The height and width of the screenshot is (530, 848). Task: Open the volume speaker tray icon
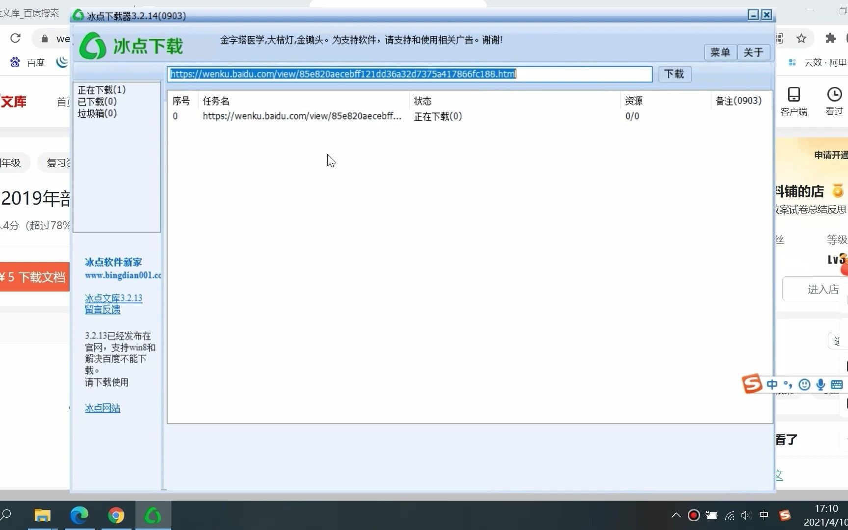pos(746,515)
